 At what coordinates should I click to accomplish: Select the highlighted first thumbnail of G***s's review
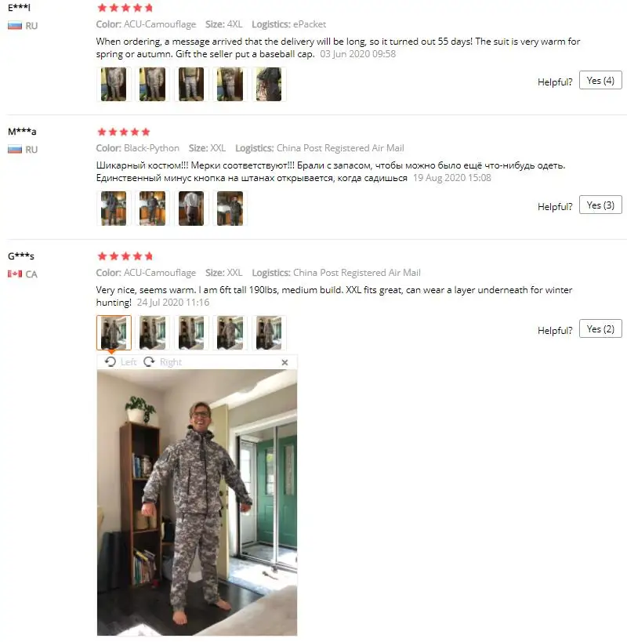pyautogui.click(x=114, y=332)
